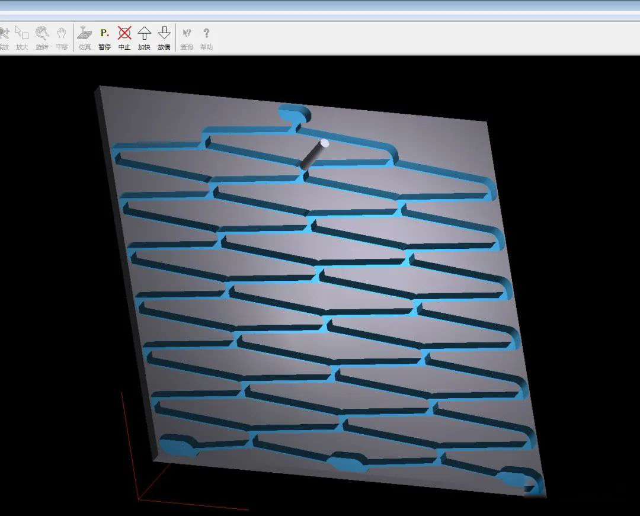Stop the simulation using 中止
Viewport: 640px width, 516px height.
[124, 37]
